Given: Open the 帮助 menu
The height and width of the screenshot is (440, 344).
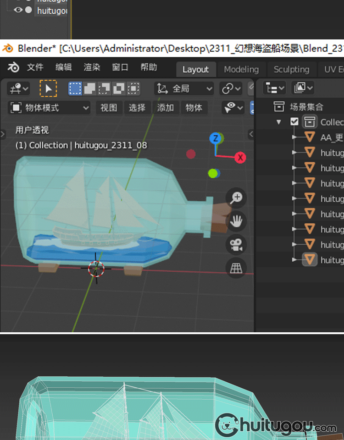Looking at the screenshot, I should point(149,67).
